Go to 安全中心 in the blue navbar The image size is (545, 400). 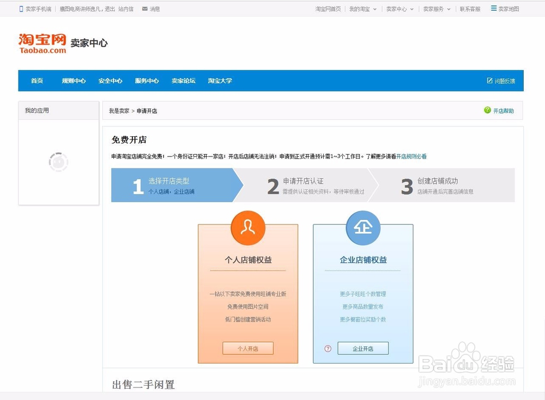[x=110, y=81]
